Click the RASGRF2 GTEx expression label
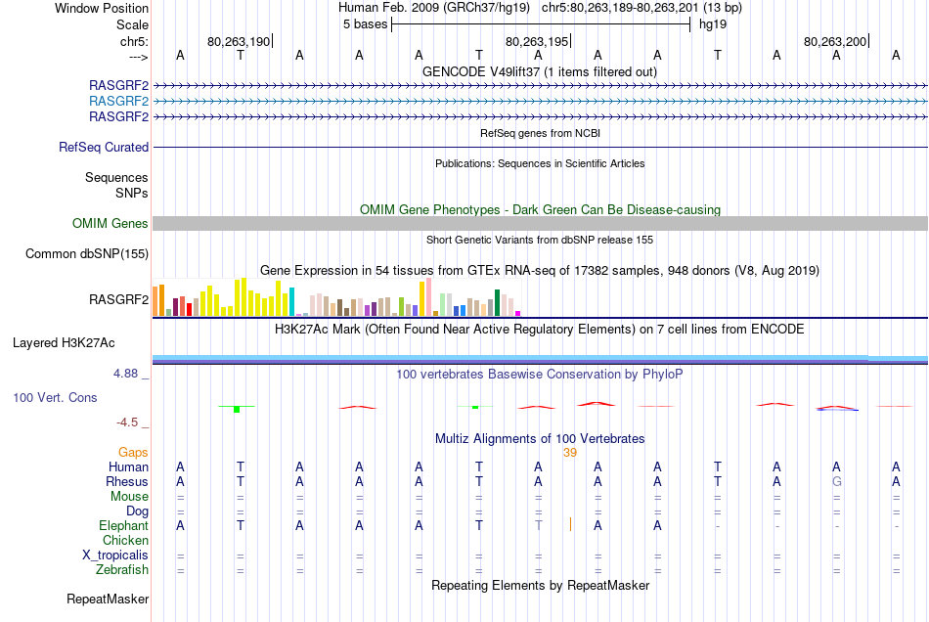 tap(118, 299)
